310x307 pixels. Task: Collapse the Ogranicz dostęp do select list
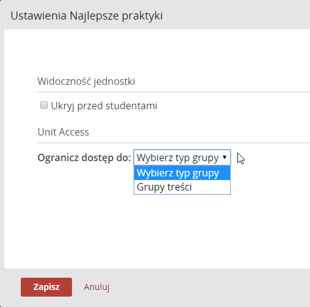click(x=182, y=157)
